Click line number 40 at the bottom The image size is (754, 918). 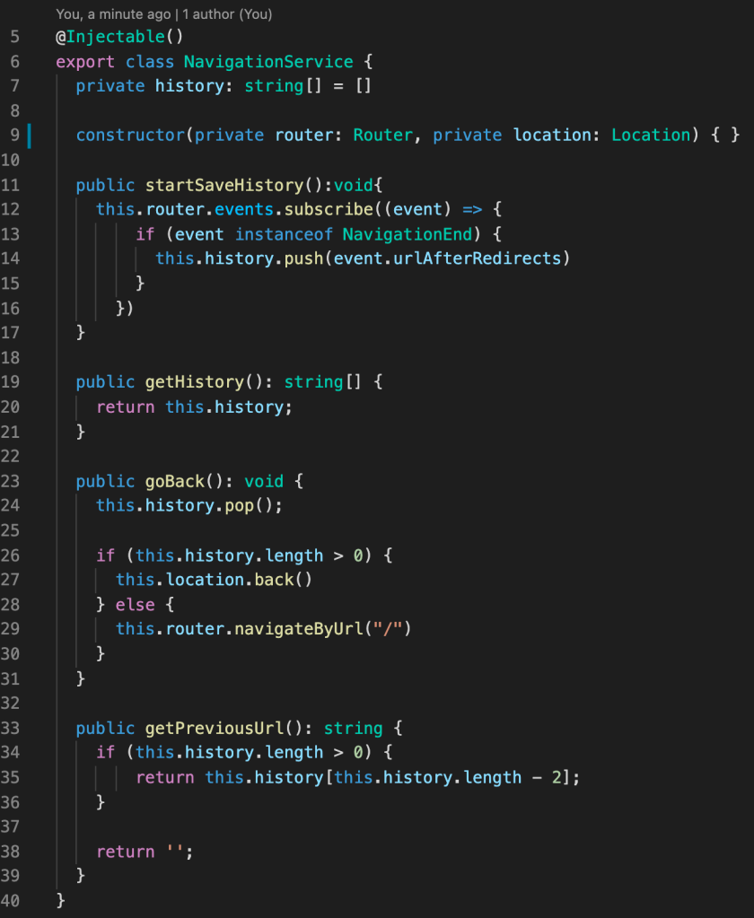pos(13,899)
